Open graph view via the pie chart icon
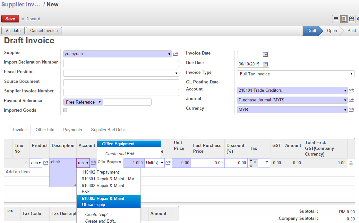The height and width of the screenshot is (223, 359). coord(358,19)
